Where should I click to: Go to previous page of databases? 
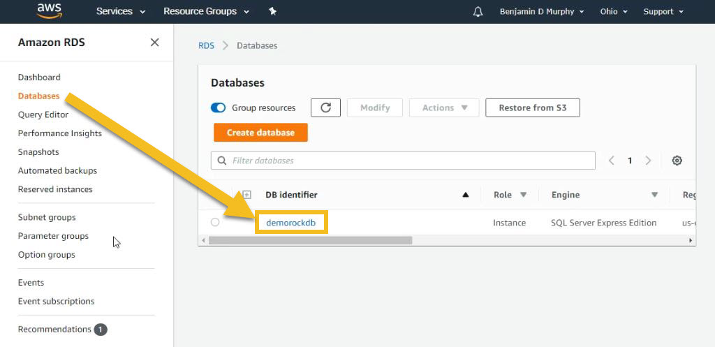612,161
